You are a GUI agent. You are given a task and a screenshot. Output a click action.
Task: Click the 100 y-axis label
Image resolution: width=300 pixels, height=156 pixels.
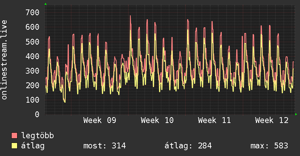click(32, 100)
